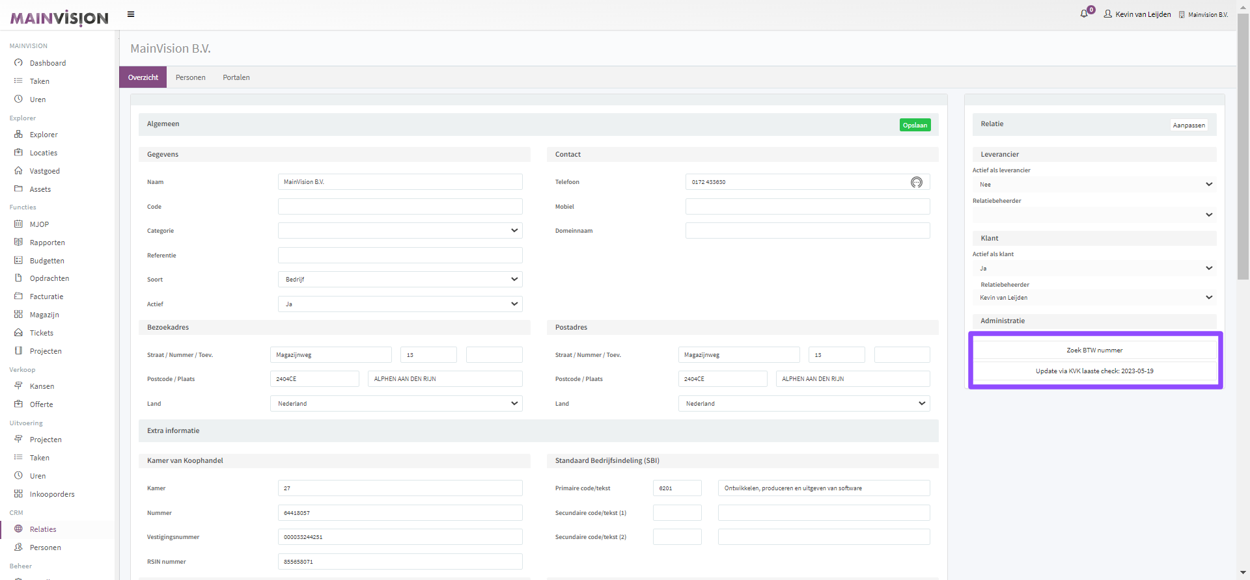This screenshot has width=1250, height=580.
Task: Open the Actief als leverancier dropdown
Action: click(1094, 185)
